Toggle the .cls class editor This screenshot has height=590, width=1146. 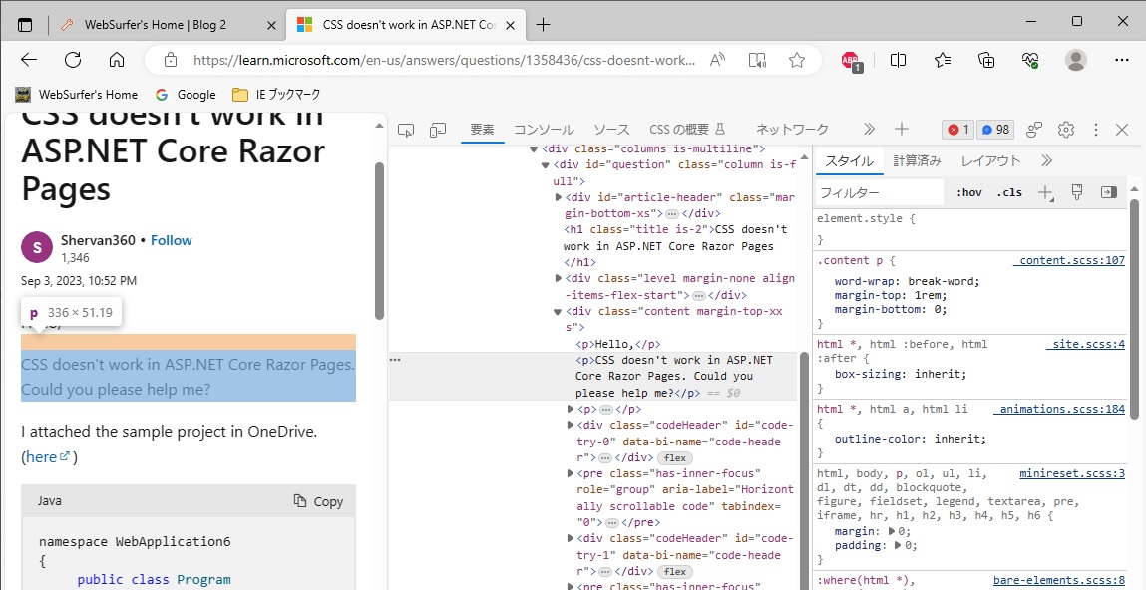coord(1009,192)
